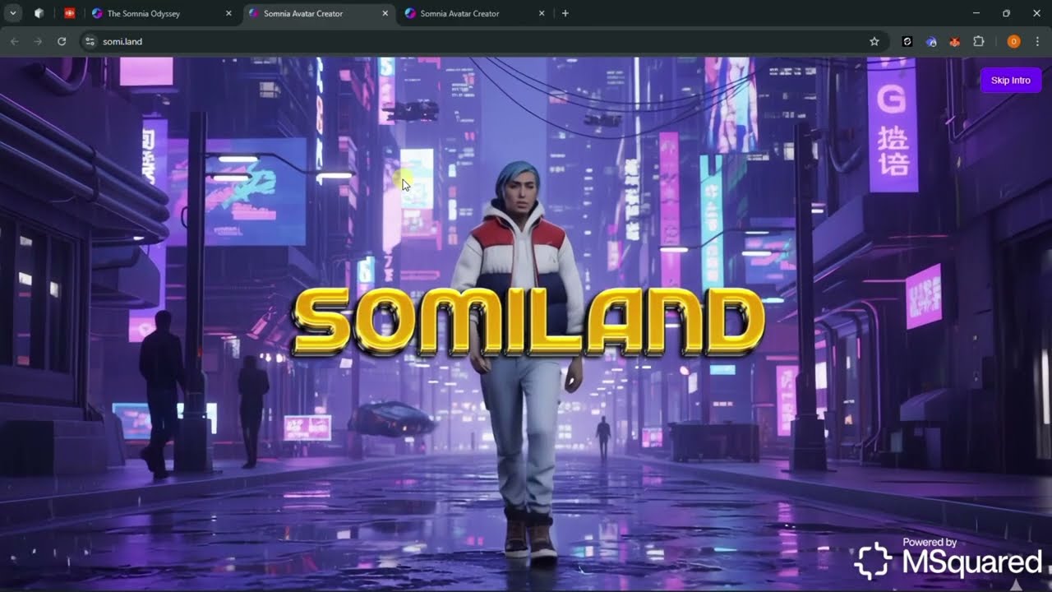
Task: Close The Somnia Odyssey tab
Action: coord(228,13)
